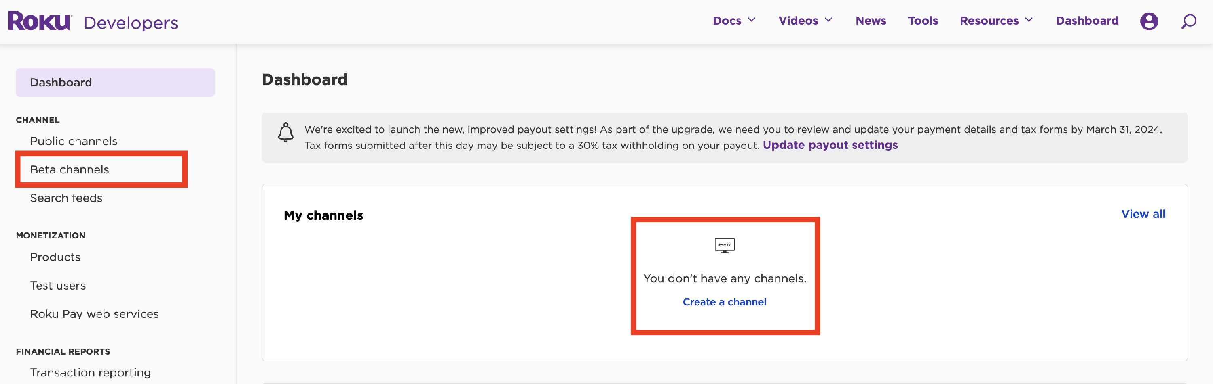This screenshot has height=384, width=1213.
Task: Click the search magnifier icon
Action: click(x=1188, y=21)
